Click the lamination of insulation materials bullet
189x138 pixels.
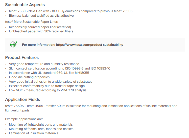point(33,133)
